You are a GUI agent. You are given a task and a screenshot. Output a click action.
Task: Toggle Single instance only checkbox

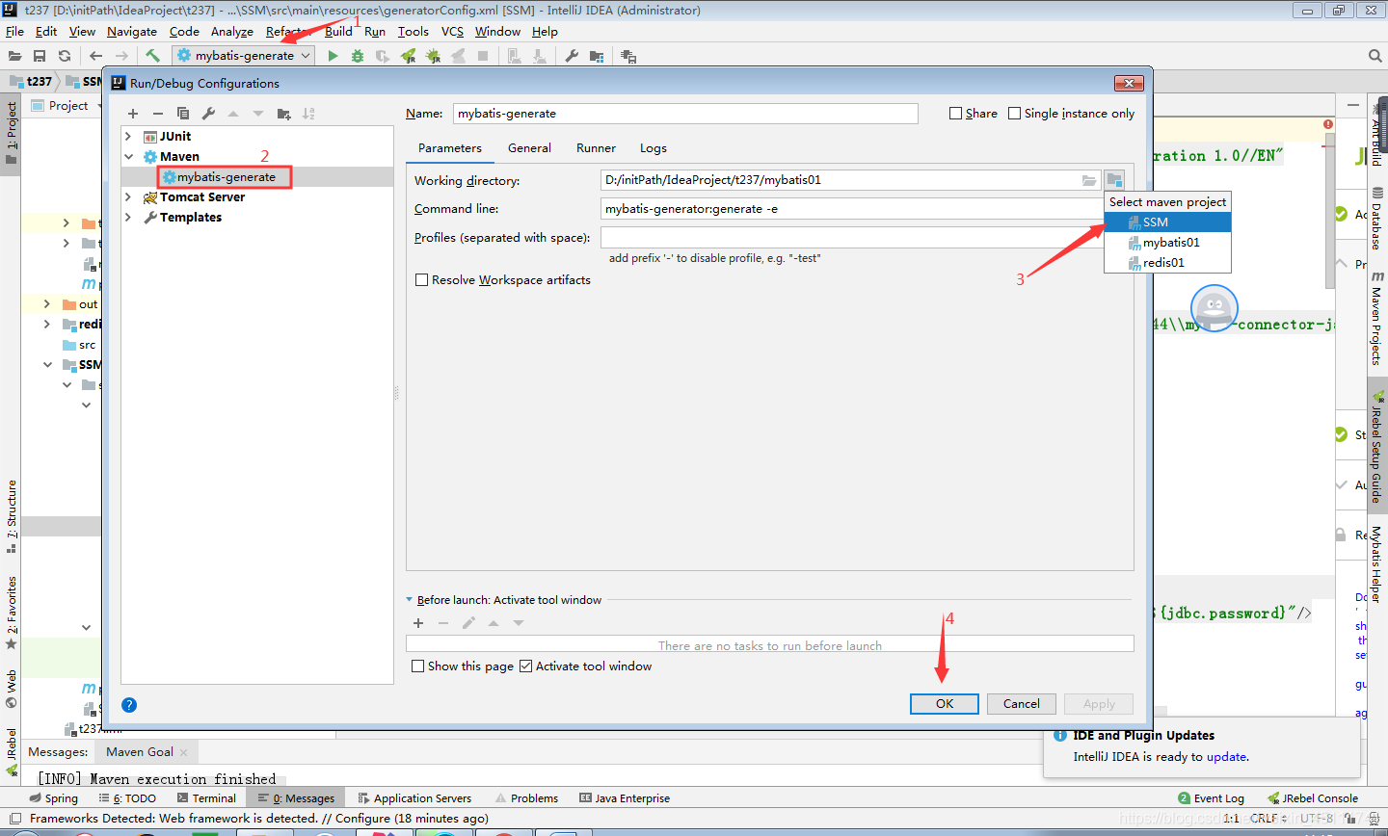pyautogui.click(x=1015, y=114)
